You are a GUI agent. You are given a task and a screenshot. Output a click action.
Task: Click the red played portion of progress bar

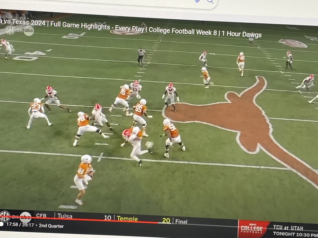point(79,219)
